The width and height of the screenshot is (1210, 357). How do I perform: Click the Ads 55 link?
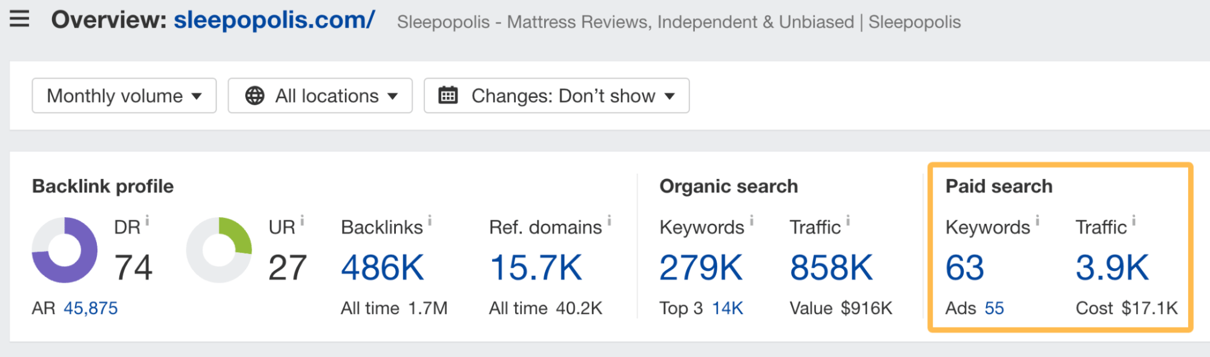coord(994,308)
